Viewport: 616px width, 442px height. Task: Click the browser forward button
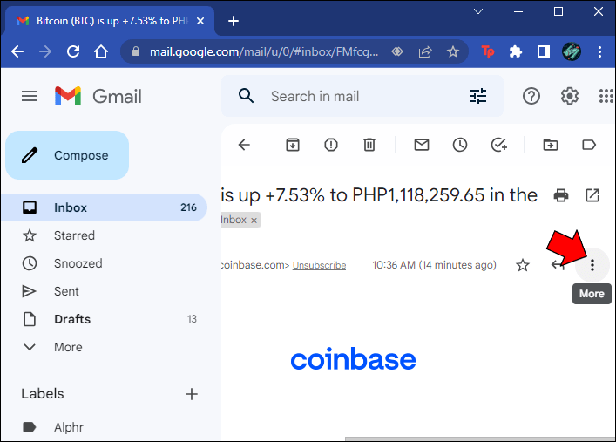click(x=45, y=51)
